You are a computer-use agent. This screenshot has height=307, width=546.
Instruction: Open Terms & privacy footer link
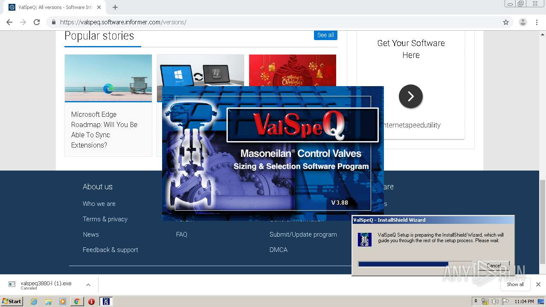tap(105, 219)
